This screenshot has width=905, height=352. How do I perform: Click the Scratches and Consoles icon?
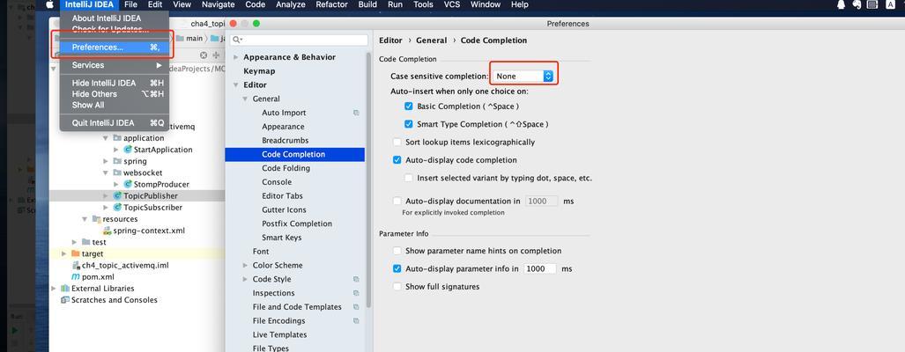65,299
